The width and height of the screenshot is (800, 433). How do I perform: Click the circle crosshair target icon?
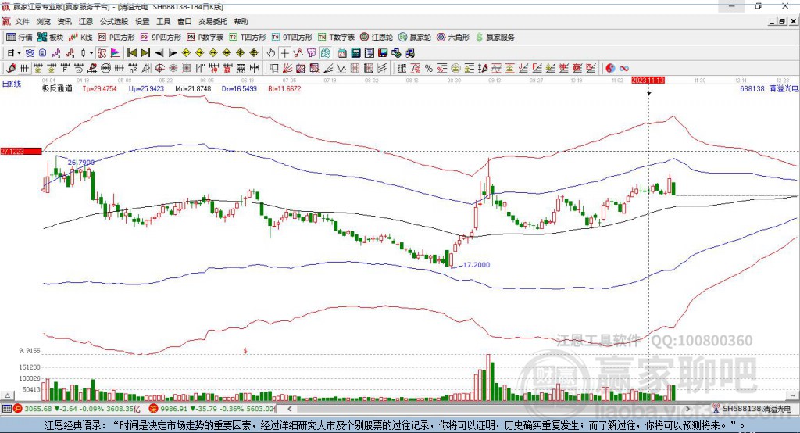159,69
